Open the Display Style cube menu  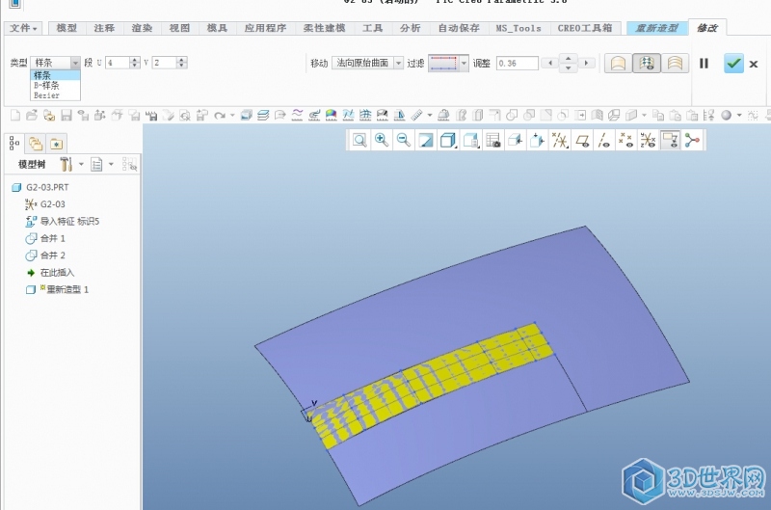point(448,141)
